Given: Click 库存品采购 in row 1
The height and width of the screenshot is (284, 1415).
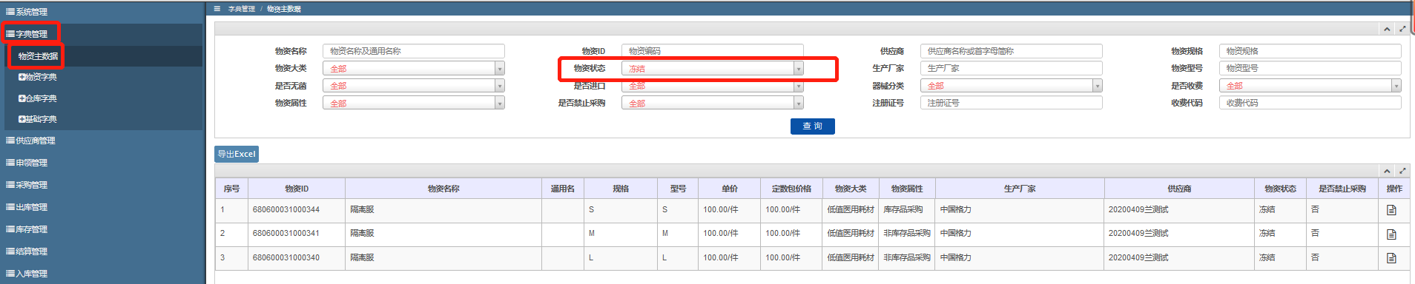Looking at the screenshot, I should (903, 210).
